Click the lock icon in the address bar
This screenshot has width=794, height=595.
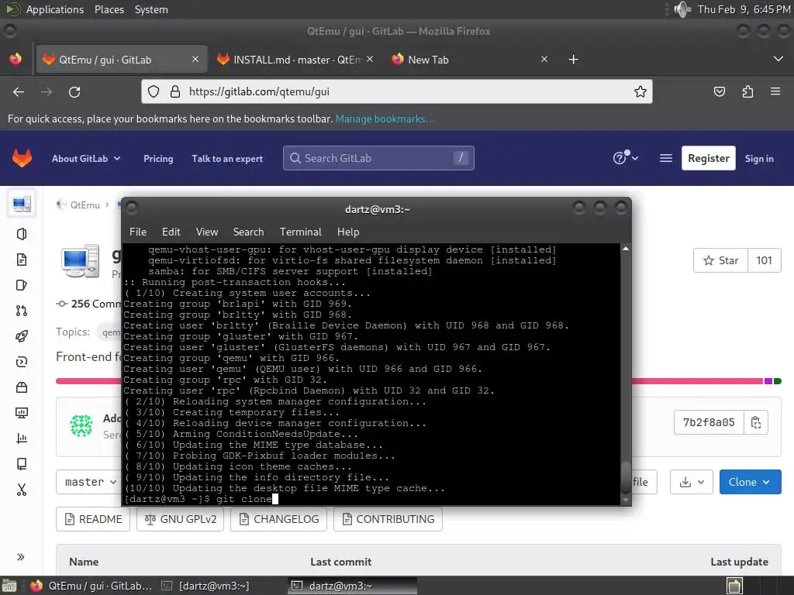(x=175, y=91)
